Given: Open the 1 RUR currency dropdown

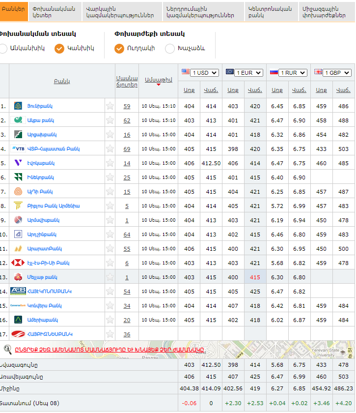Looking at the screenshot, I should click(293, 73).
